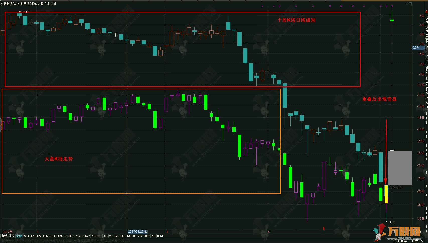Open the 指标 indicator tab

4,236
